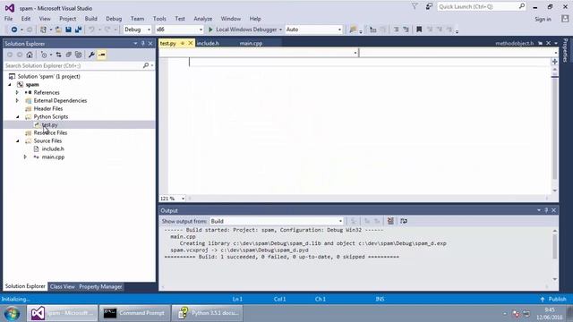Open the Debug configuration dropdown
This screenshot has width=573, height=322.
(x=137, y=30)
